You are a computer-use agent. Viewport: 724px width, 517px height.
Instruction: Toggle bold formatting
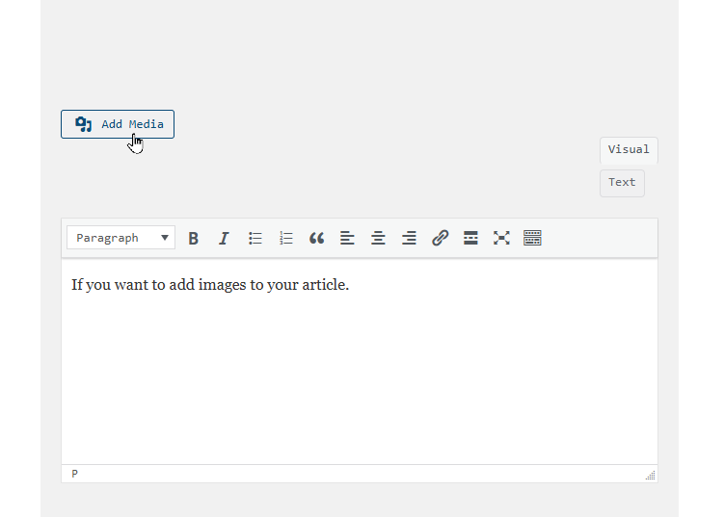pyautogui.click(x=194, y=238)
